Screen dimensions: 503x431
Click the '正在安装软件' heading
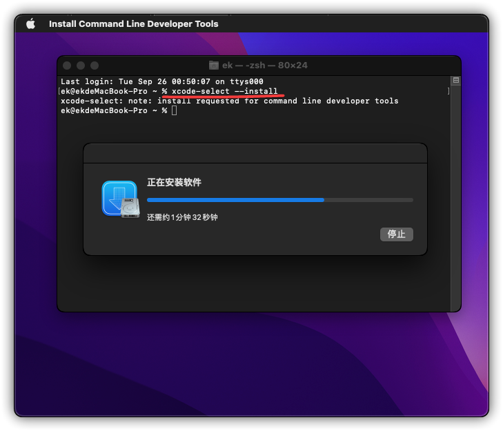tap(174, 183)
